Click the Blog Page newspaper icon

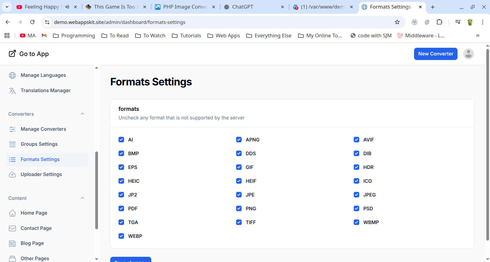point(12,243)
